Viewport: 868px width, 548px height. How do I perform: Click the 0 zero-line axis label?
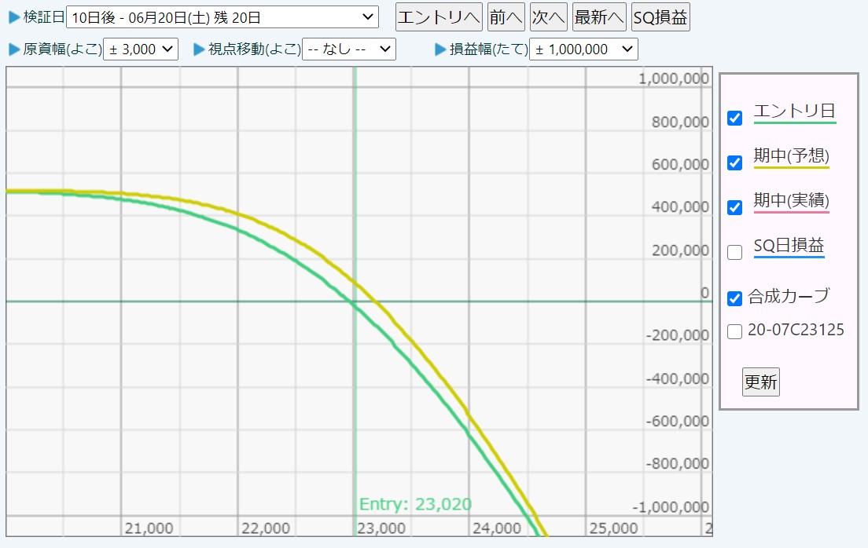click(704, 293)
